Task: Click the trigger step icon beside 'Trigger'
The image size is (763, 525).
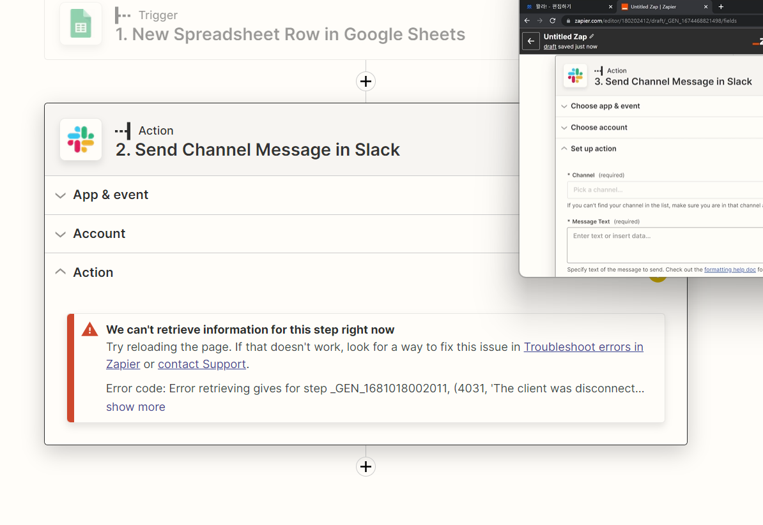Action: 123,15
